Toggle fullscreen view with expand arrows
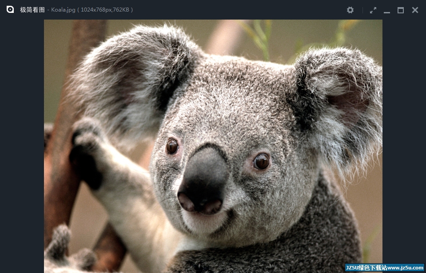Screen dimensions: 426x273 [373, 10]
